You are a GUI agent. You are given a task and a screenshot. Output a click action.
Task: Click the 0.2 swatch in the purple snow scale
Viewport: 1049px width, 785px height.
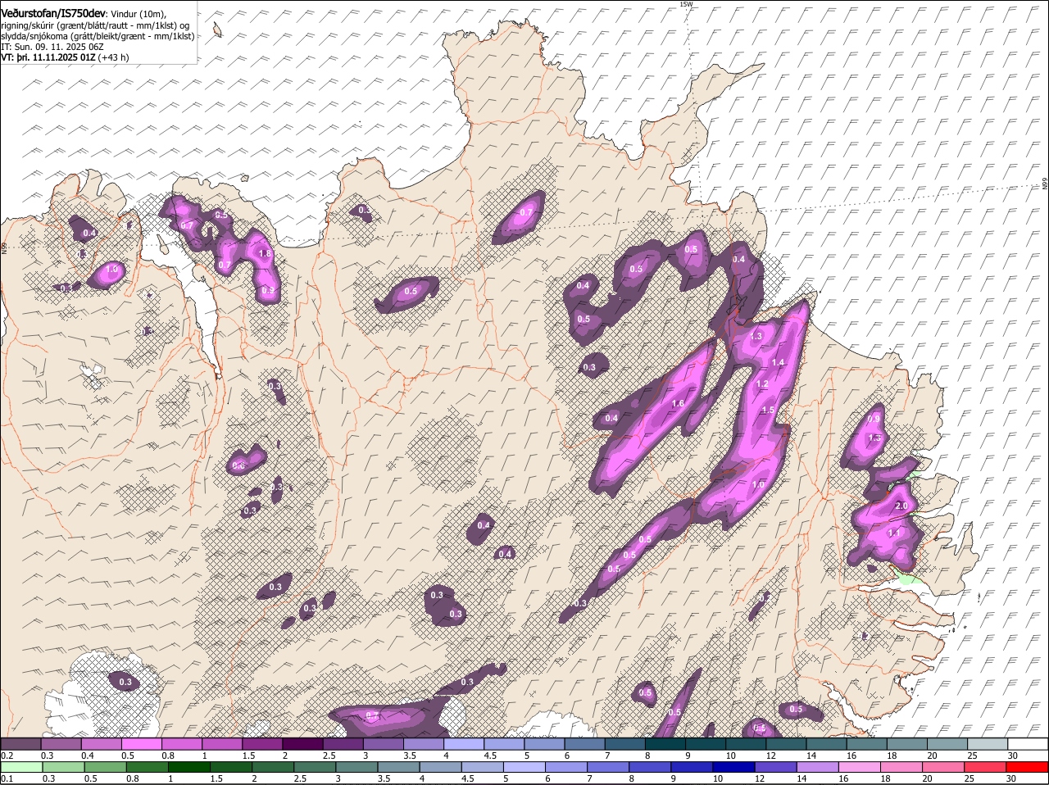[20, 743]
